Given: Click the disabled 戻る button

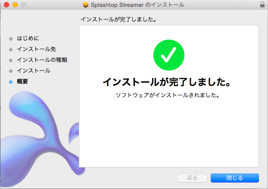Looking at the screenshot, I should (192, 178).
